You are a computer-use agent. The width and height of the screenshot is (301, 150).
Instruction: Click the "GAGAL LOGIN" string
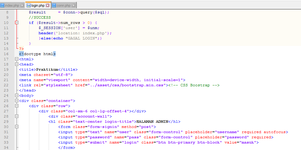click(81, 38)
